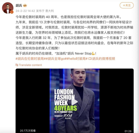Click the location text 发布于 意大利
The width and height of the screenshot is (139, 133).
coord(45,11)
